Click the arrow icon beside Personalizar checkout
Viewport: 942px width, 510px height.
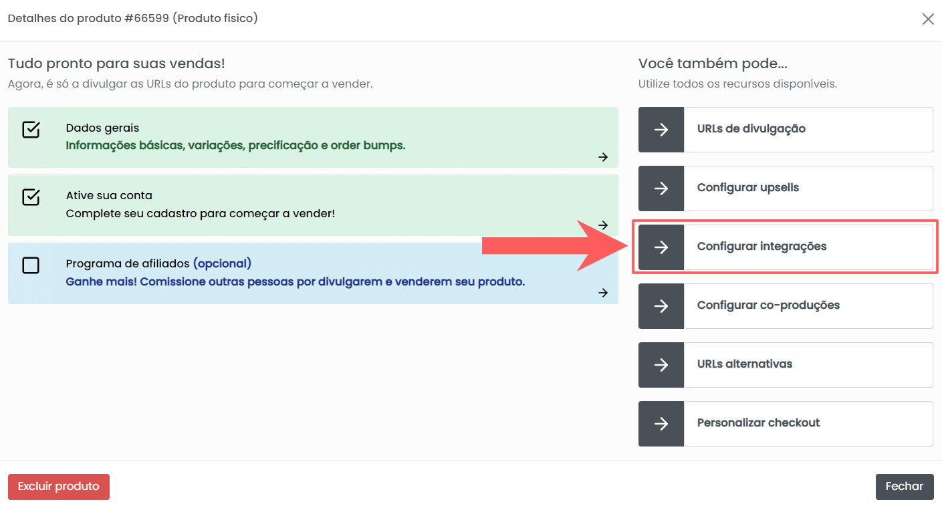pyautogui.click(x=661, y=424)
